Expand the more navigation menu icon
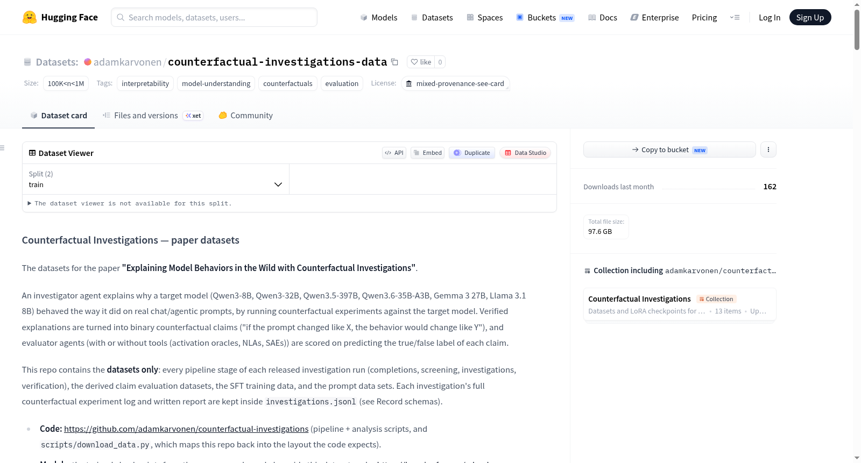 (735, 17)
